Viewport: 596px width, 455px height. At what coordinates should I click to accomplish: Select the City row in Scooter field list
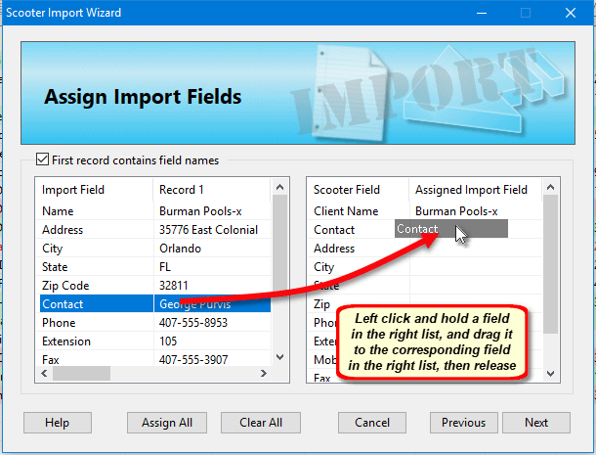click(425, 266)
